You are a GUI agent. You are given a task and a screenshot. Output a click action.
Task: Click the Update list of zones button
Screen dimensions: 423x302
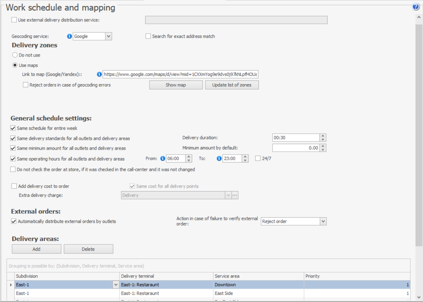click(232, 85)
